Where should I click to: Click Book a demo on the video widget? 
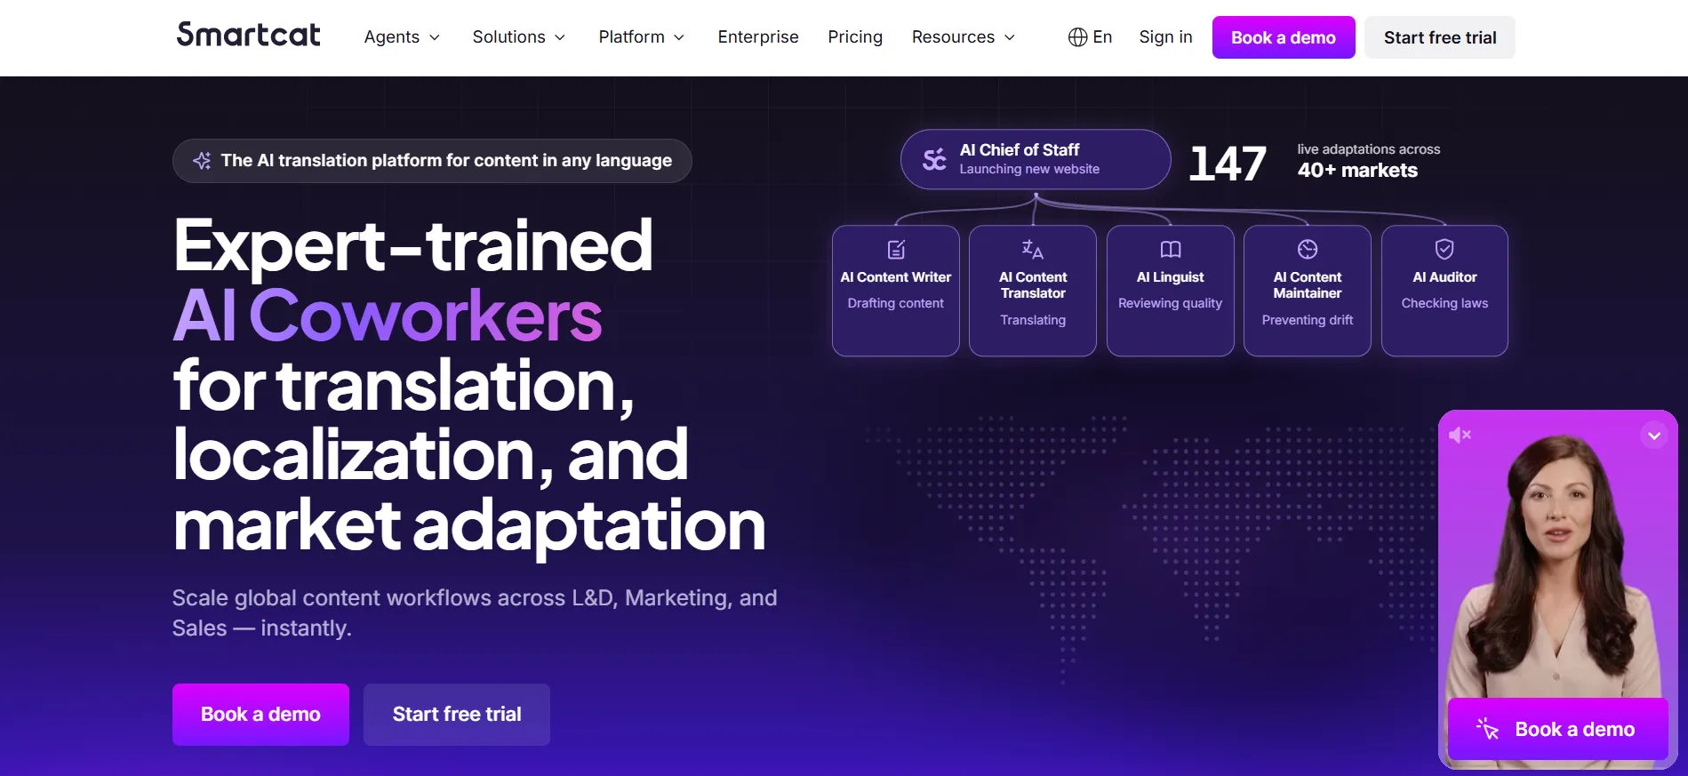pyautogui.click(x=1557, y=729)
